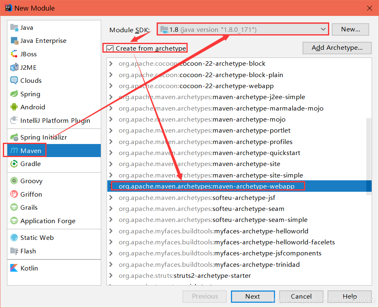The image size is (379, 308).
Task: Click the Android robot icon
Action: (x=14, y=107)
